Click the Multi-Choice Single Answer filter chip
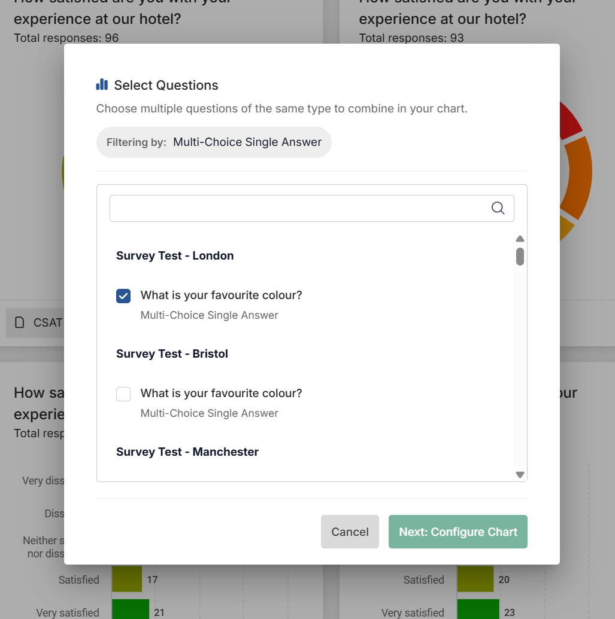The image size is (615, 619). [x=214, y=142]
